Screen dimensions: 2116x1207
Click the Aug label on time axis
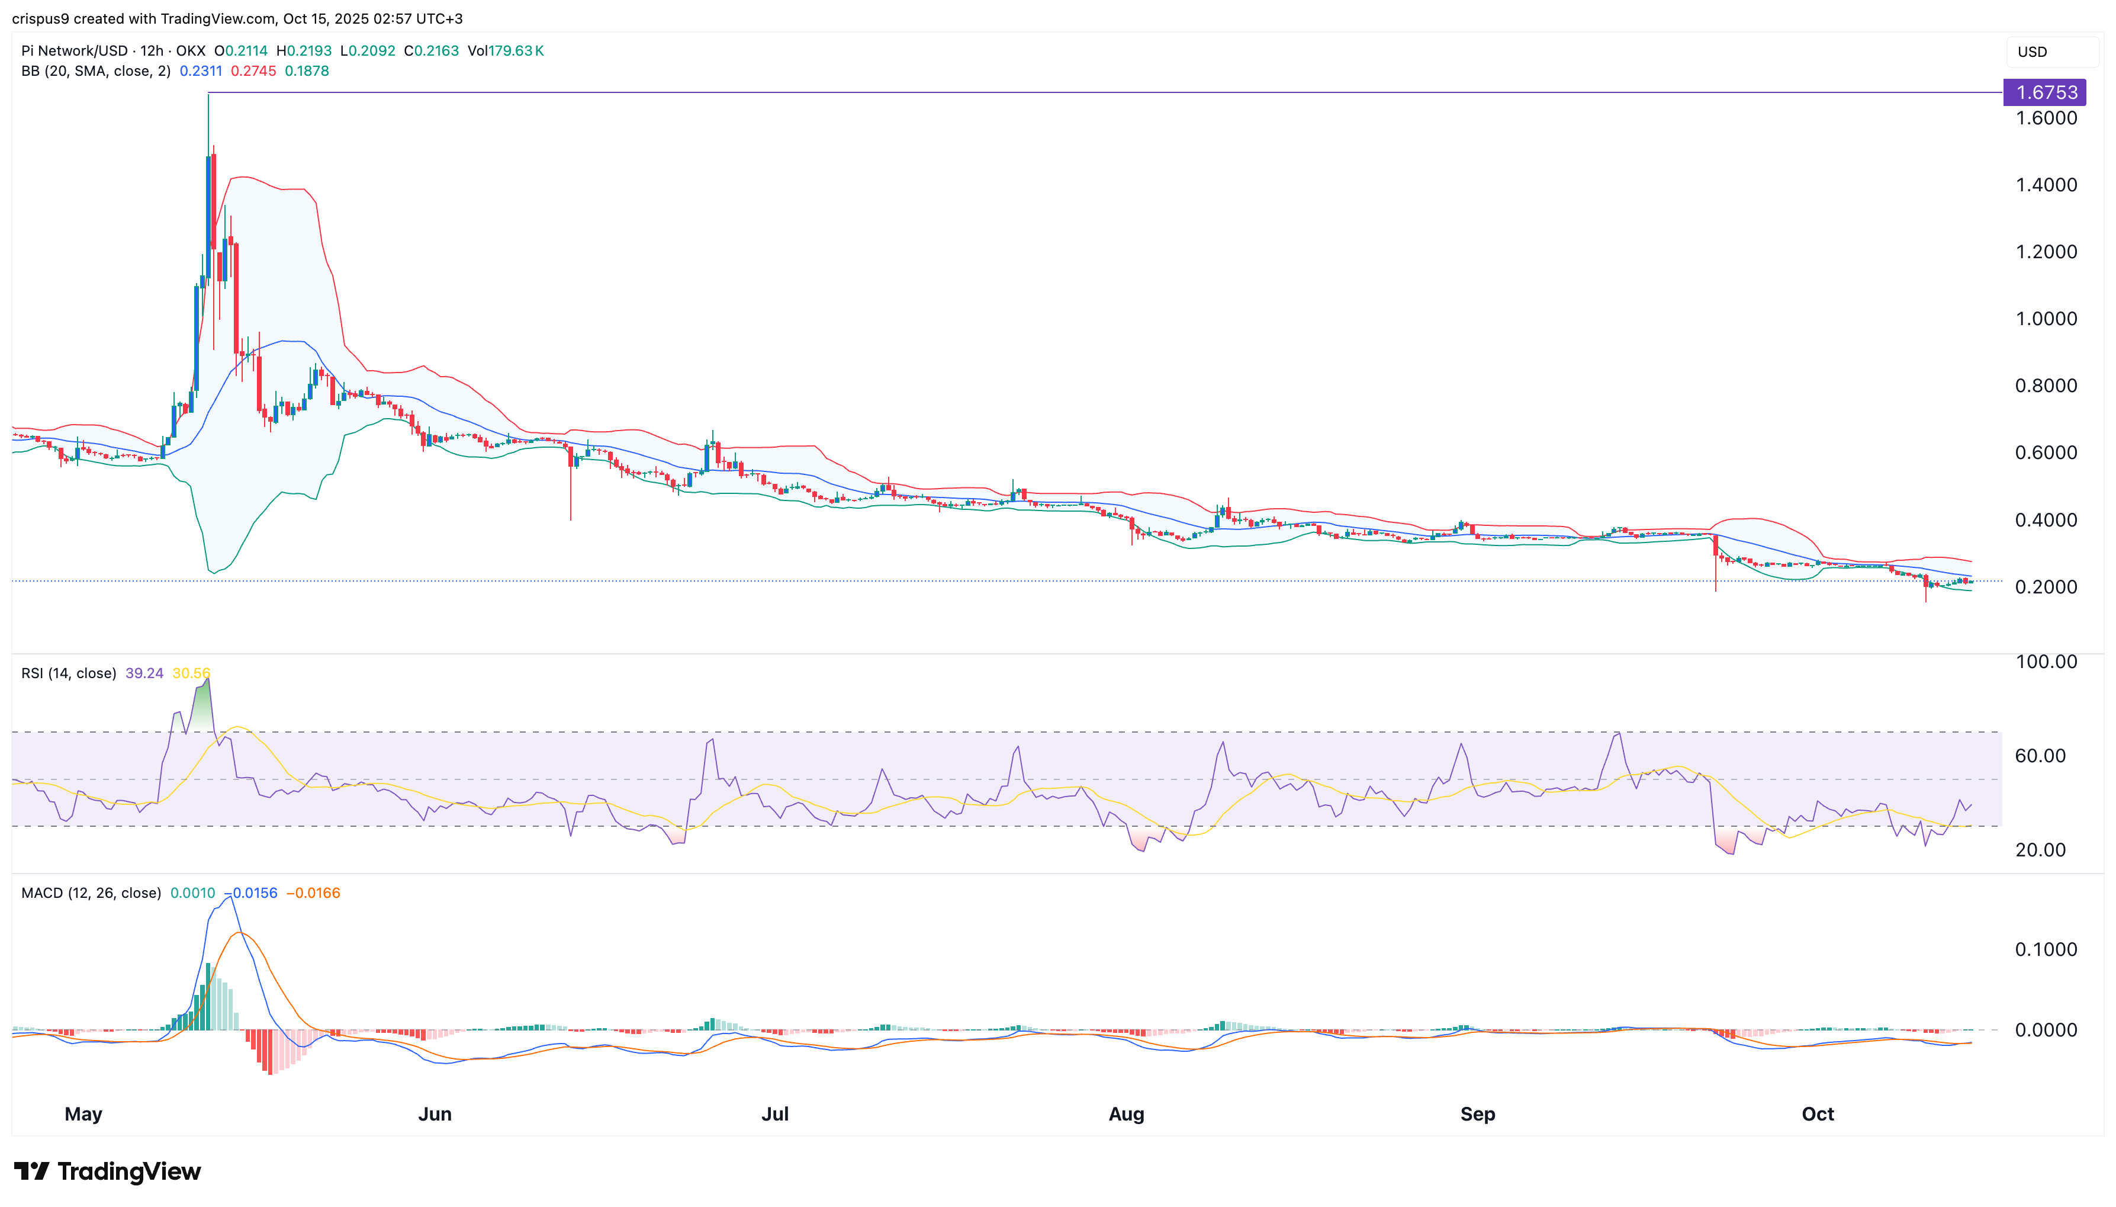[1126, 1113]
